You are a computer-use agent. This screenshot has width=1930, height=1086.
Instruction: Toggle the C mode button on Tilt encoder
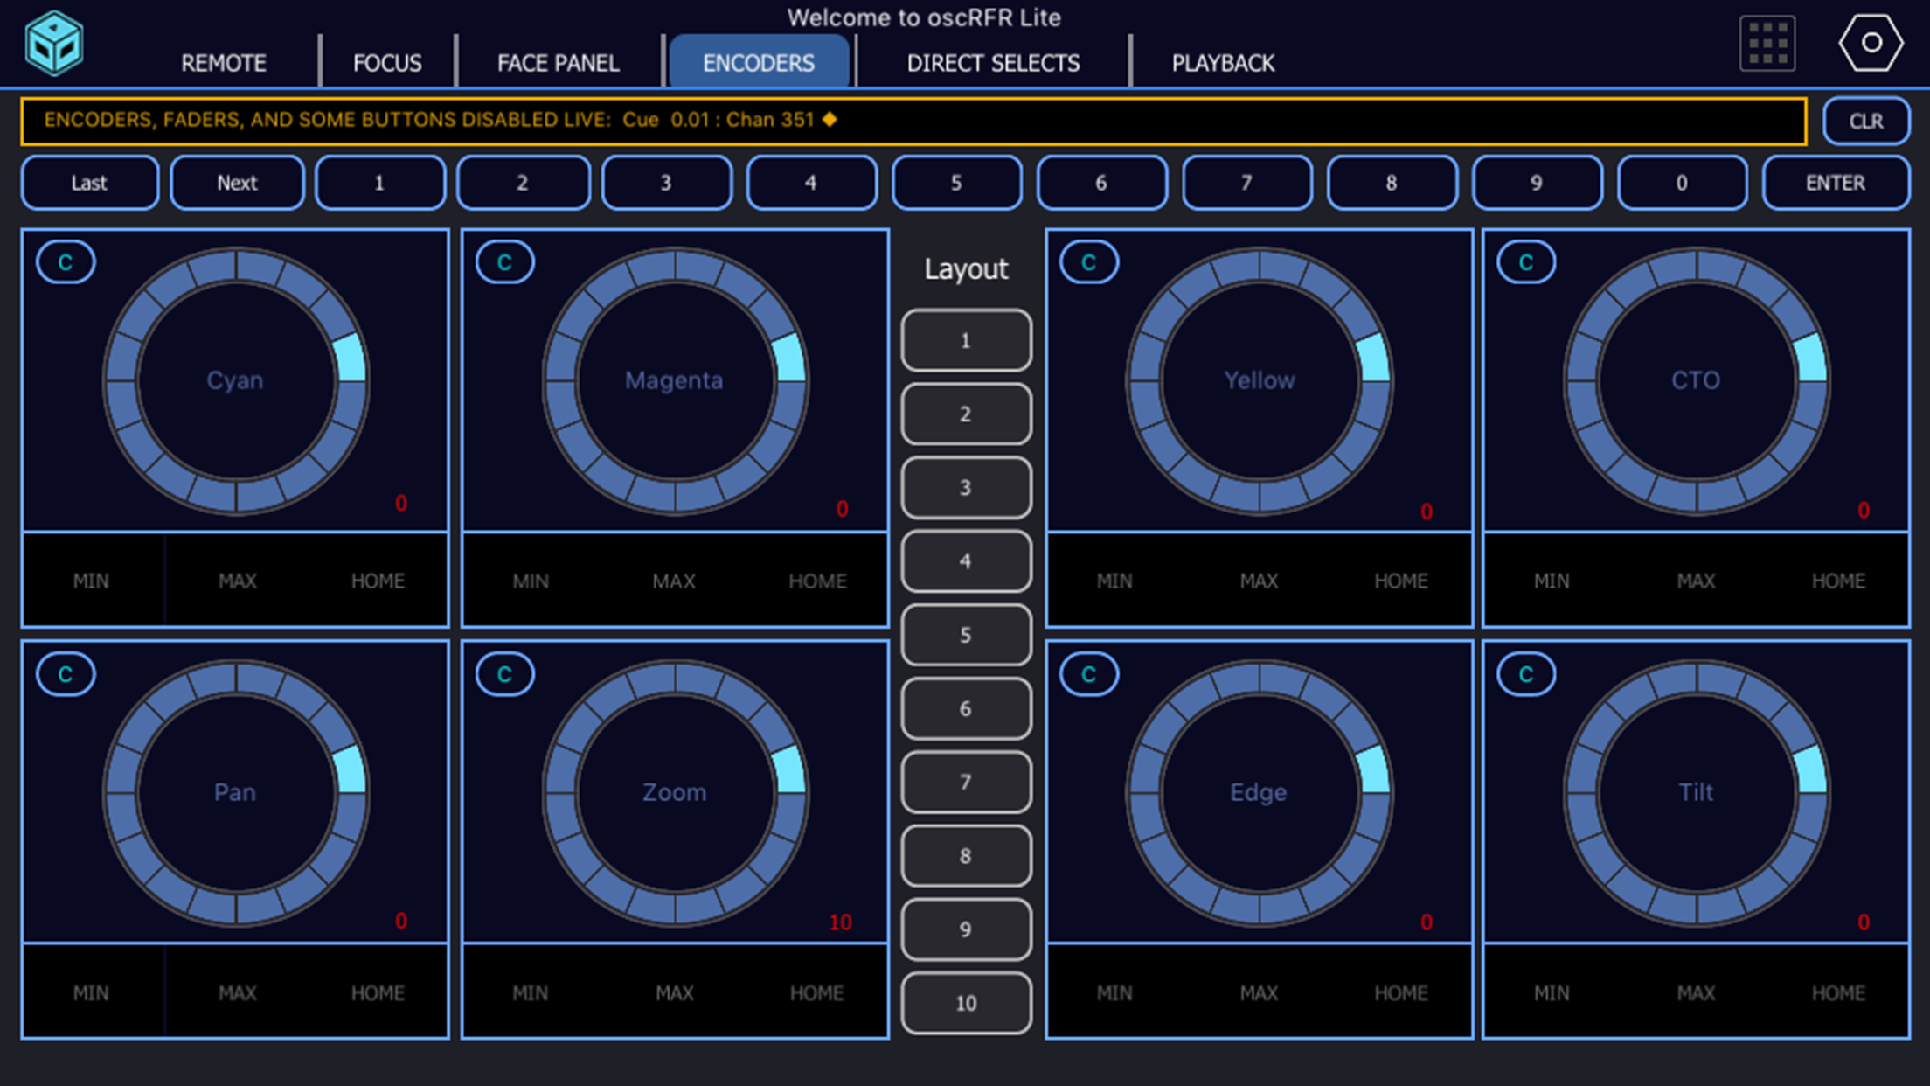pyautogui.click(x=1526, y=674)
